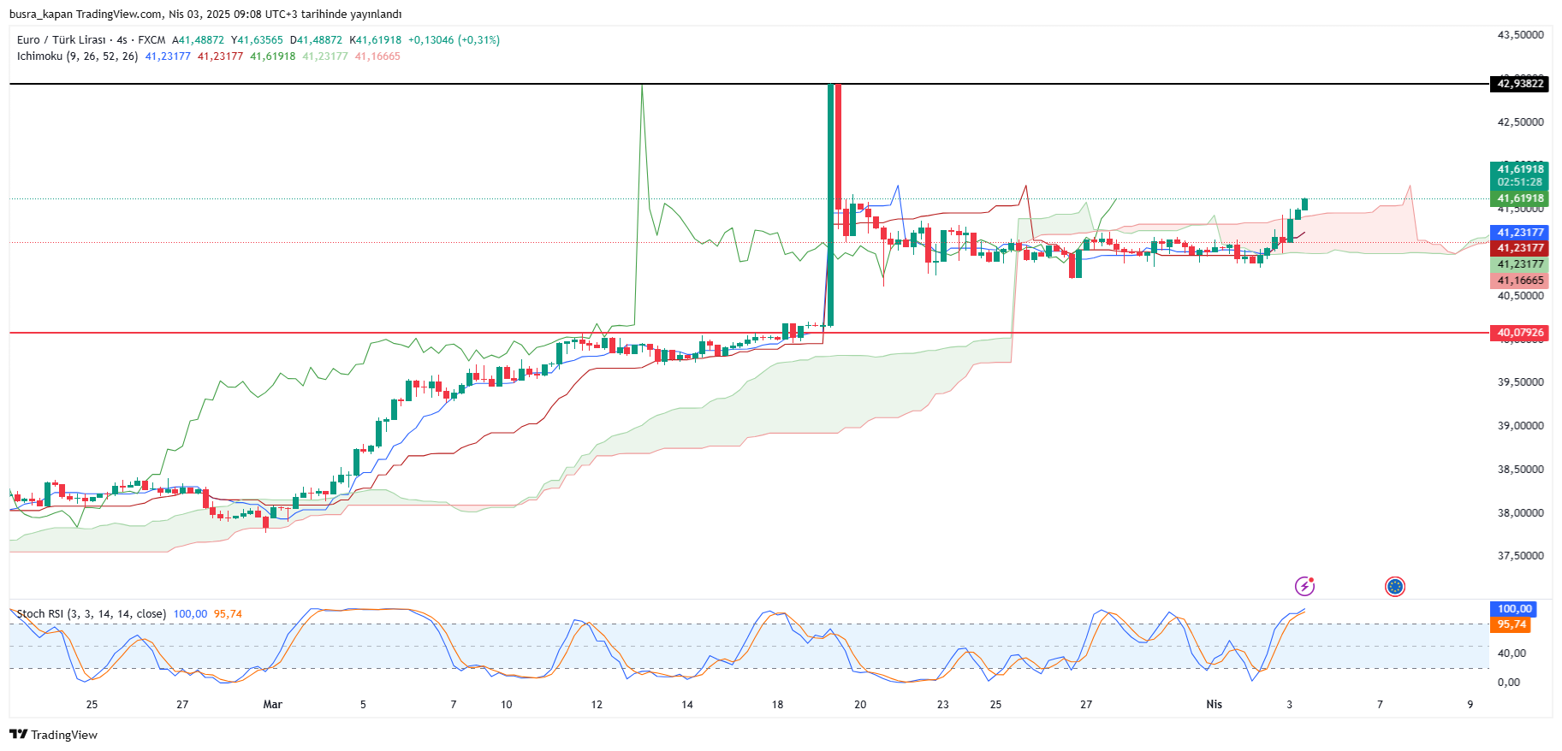Screen dimensions: 1562x751
Task: Click the EU flag economic event icon
Action: pyautogui.click(x=1395, y=586)
